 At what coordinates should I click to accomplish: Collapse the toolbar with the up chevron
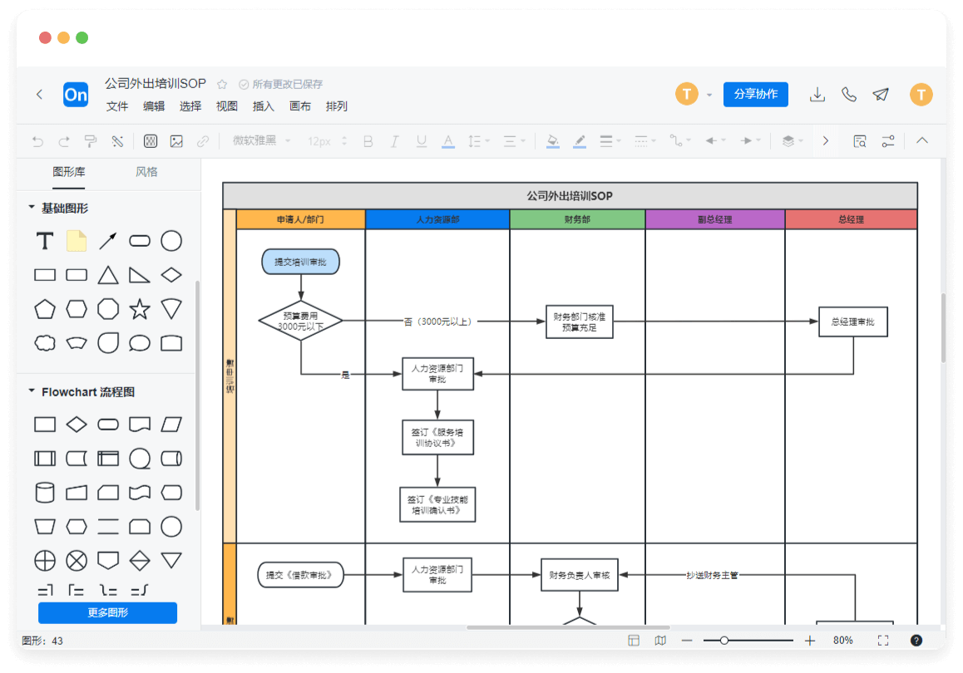tap(921, 141)
